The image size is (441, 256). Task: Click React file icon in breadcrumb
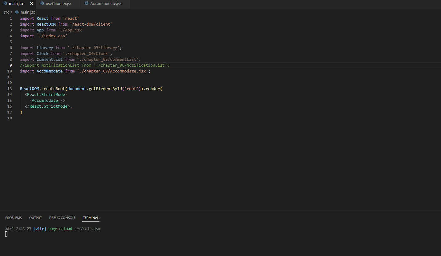[x=17, y=12]
